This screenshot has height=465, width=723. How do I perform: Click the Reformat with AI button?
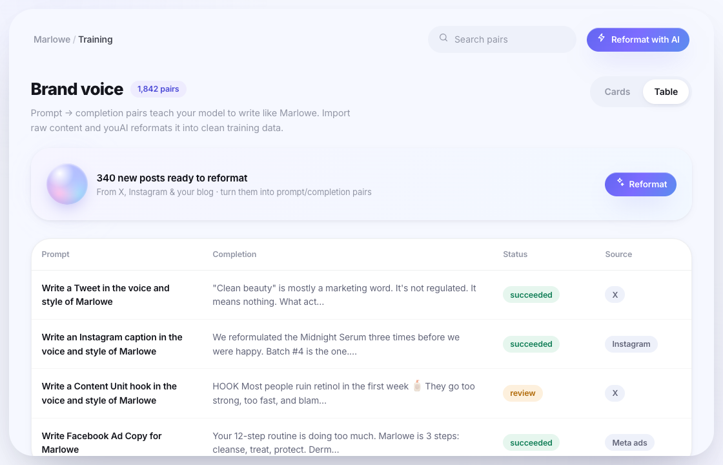point(638,39)
